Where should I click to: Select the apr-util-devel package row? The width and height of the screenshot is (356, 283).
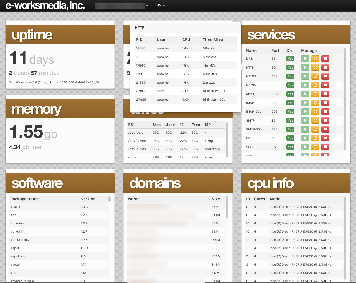coord(58,240)
